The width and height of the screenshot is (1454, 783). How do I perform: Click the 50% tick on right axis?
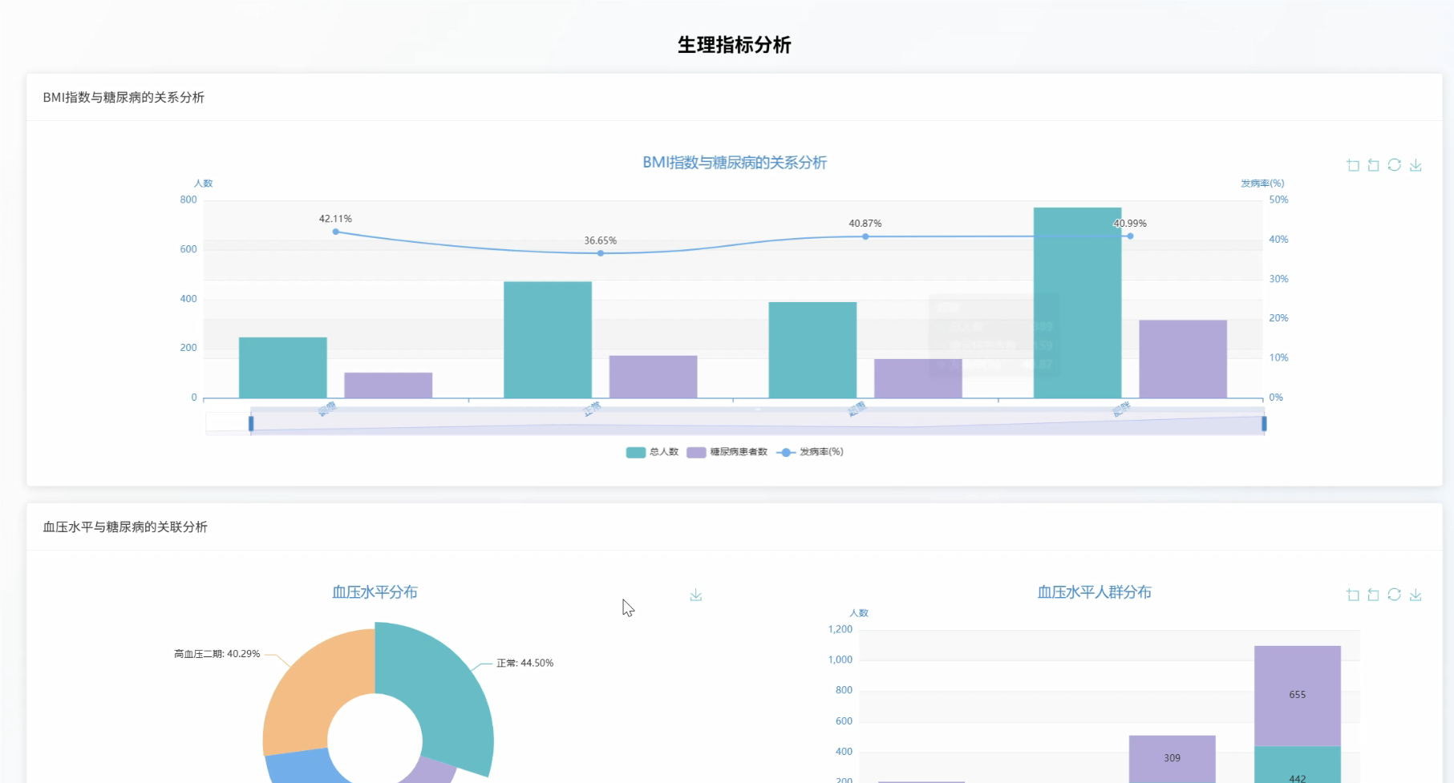[x=1278, y=200]
